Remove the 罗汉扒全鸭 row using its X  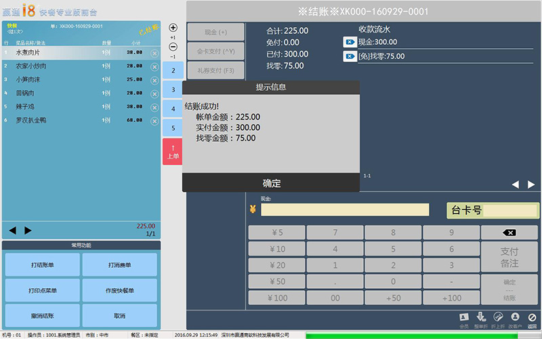[x=154, y=121]
